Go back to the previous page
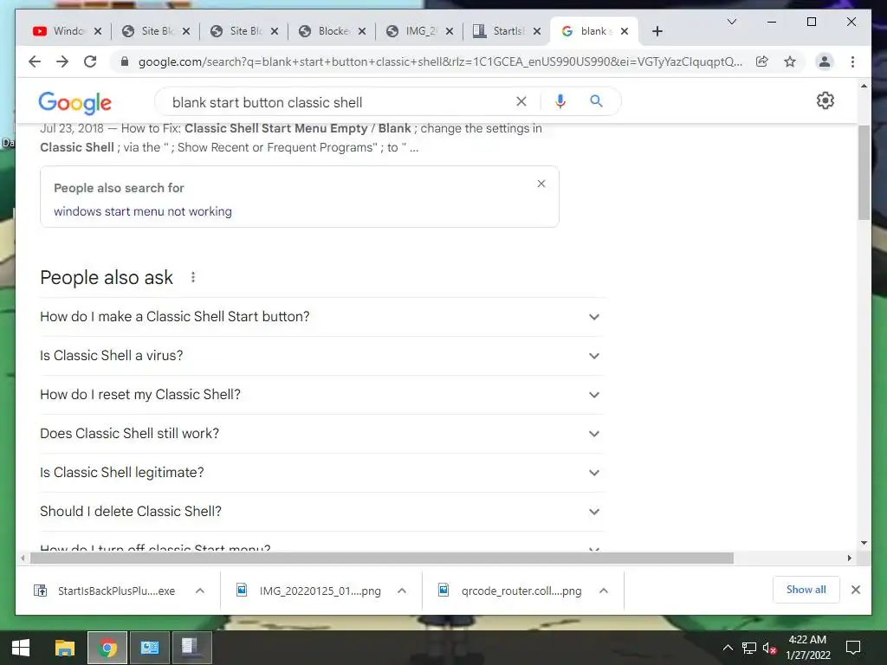This screenshot has width=887, height=665. pos(35,61)
